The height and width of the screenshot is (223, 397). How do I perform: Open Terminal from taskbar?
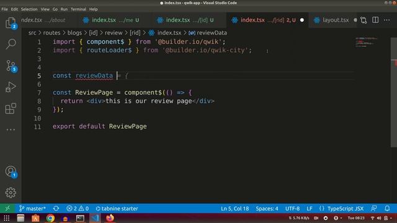[80, 218]
